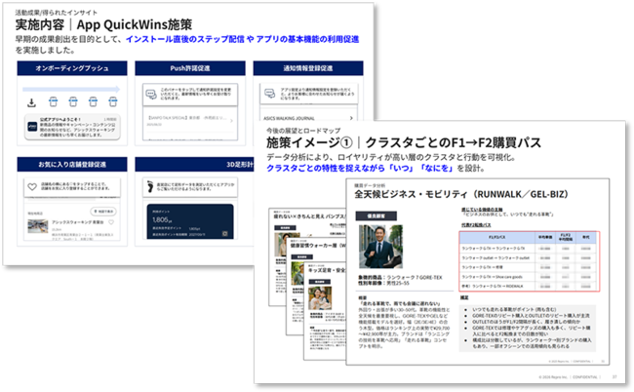Image resolution: width=634 pixels, height=392 pixels.
Task: Click the 通知情報登録促進 header
Action: [x=308, y=68]
